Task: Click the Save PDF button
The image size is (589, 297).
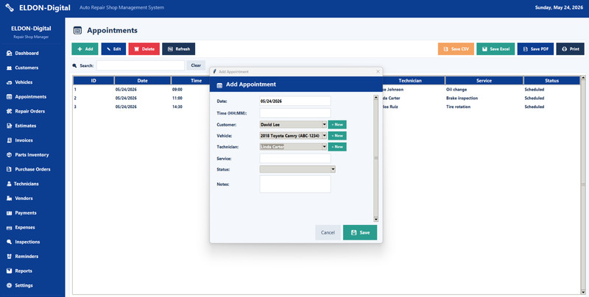Action: [x=535, y=49]
